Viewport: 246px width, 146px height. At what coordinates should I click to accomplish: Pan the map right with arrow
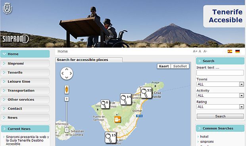(x=71, y=73)
